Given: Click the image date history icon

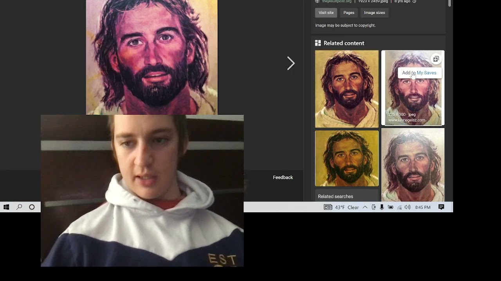Looking at the screenshot, I should pos(414,2).
